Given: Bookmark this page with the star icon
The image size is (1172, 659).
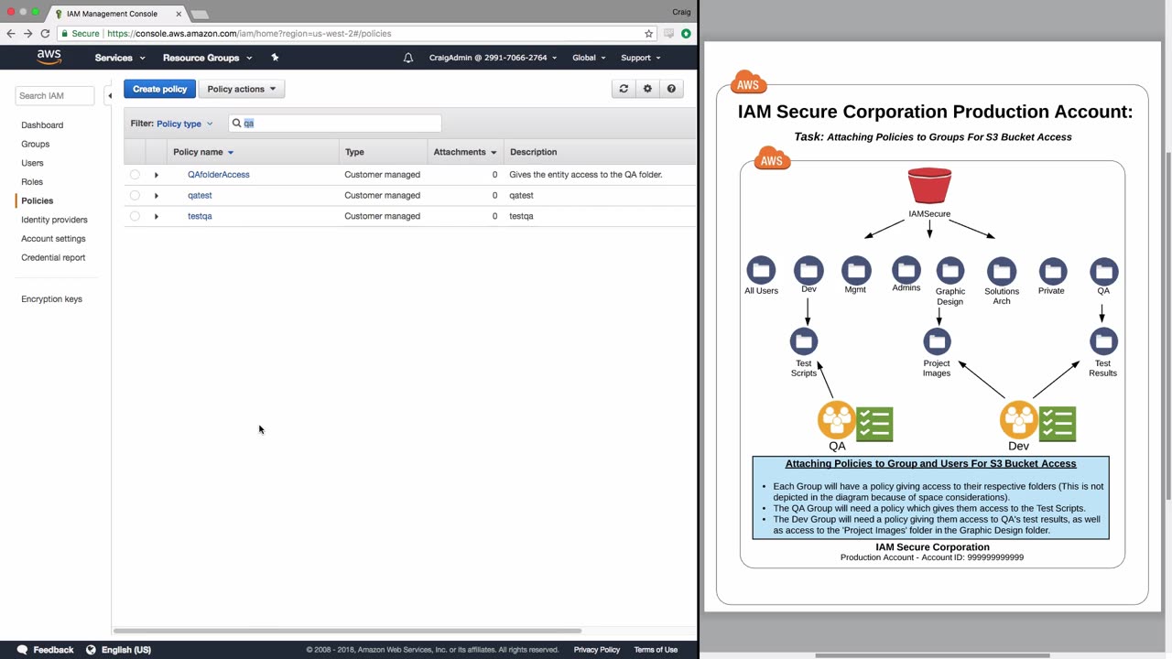Looking at the screenshot, I should (x=649, y=33).
